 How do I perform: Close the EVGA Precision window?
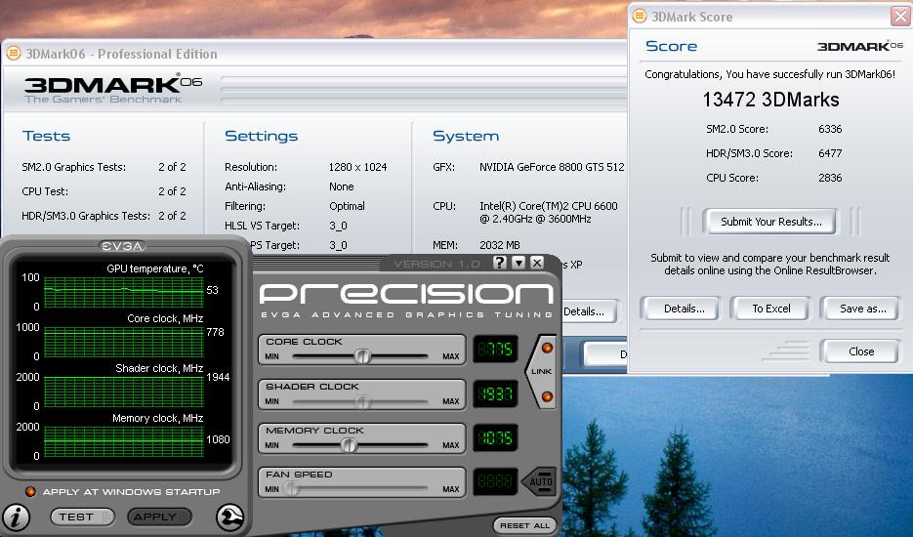coord(537,263)
